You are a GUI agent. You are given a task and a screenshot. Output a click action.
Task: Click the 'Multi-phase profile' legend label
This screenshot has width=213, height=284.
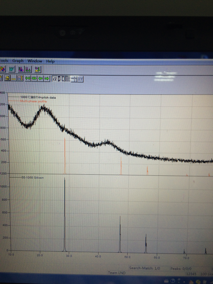pyautogui.click(x=33, y=101)
